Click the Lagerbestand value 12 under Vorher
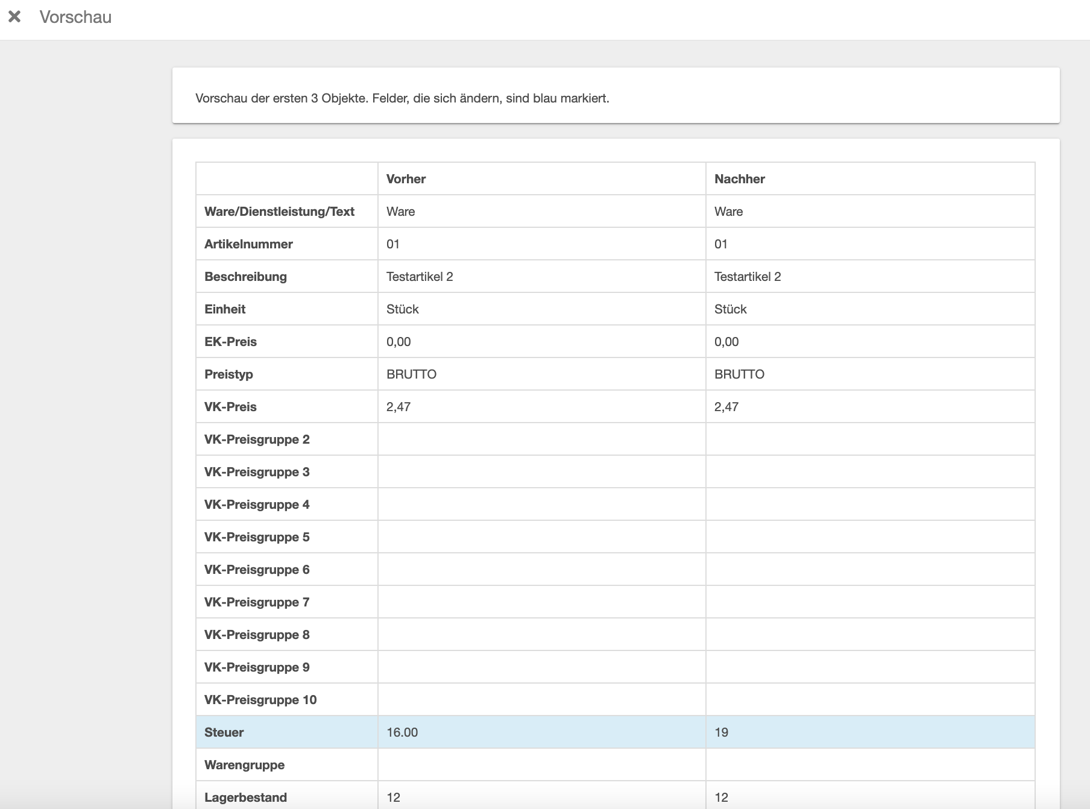The image size is (1090, 809). click(394, 798)
